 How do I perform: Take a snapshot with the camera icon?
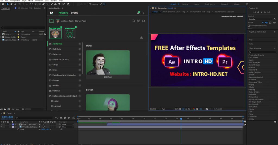click(x=207, y=109)
